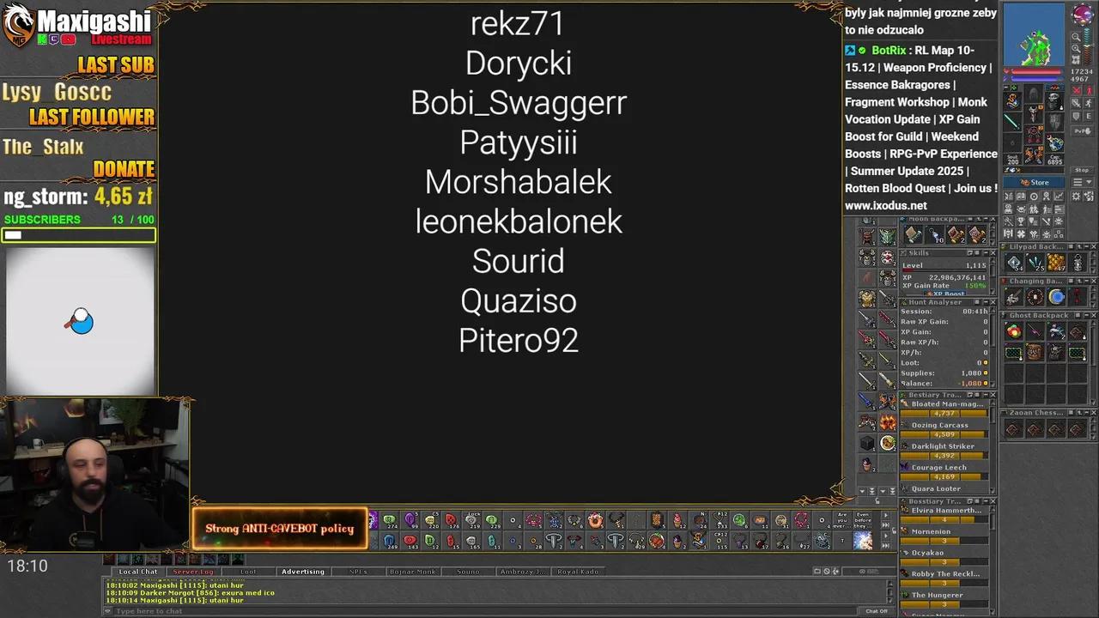This screenshot has height=618, width=1099.
Task: Close the Skills panel
Action: pyautogui.click(x=993, y=253)
